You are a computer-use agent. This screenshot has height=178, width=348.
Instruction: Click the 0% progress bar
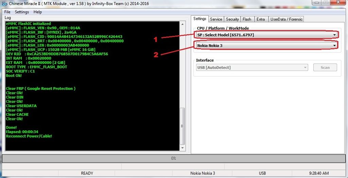174,158
